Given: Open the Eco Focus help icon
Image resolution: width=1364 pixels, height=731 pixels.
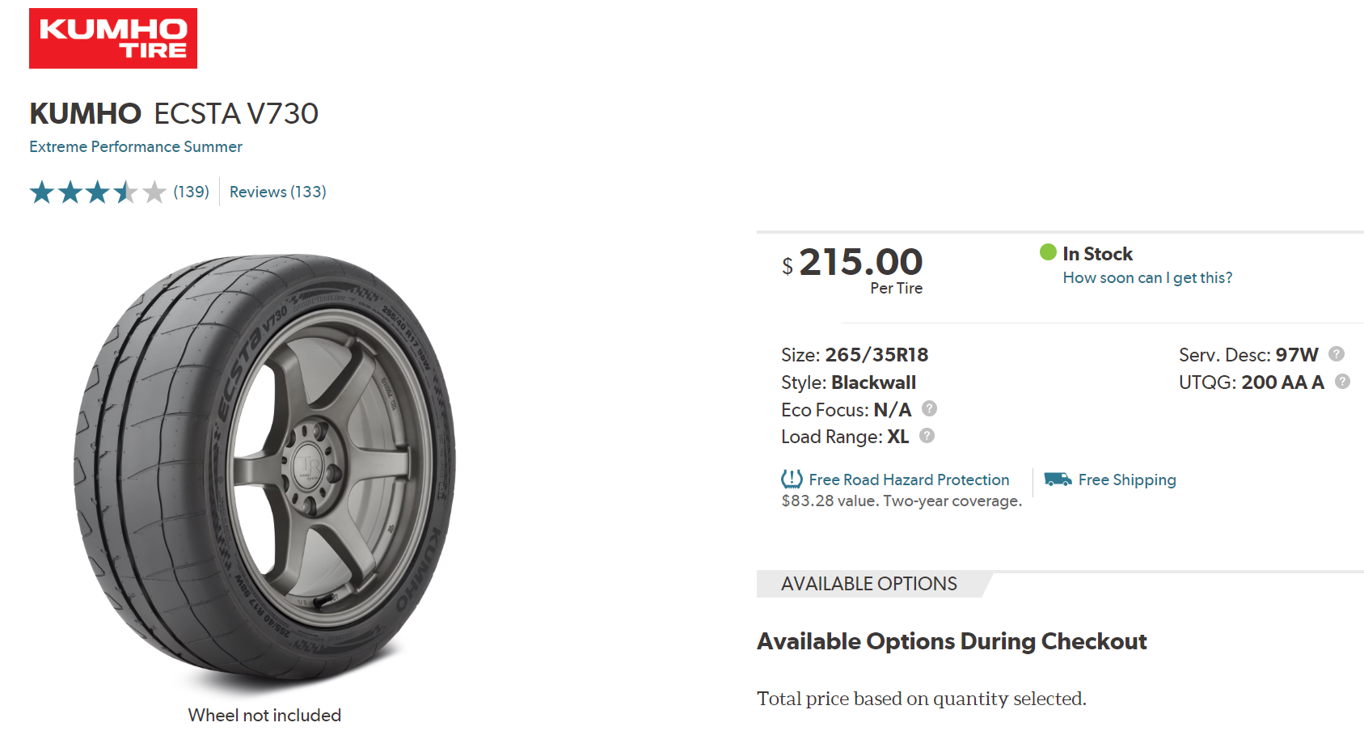Looking at the screenshot, I should coord(930,408).
